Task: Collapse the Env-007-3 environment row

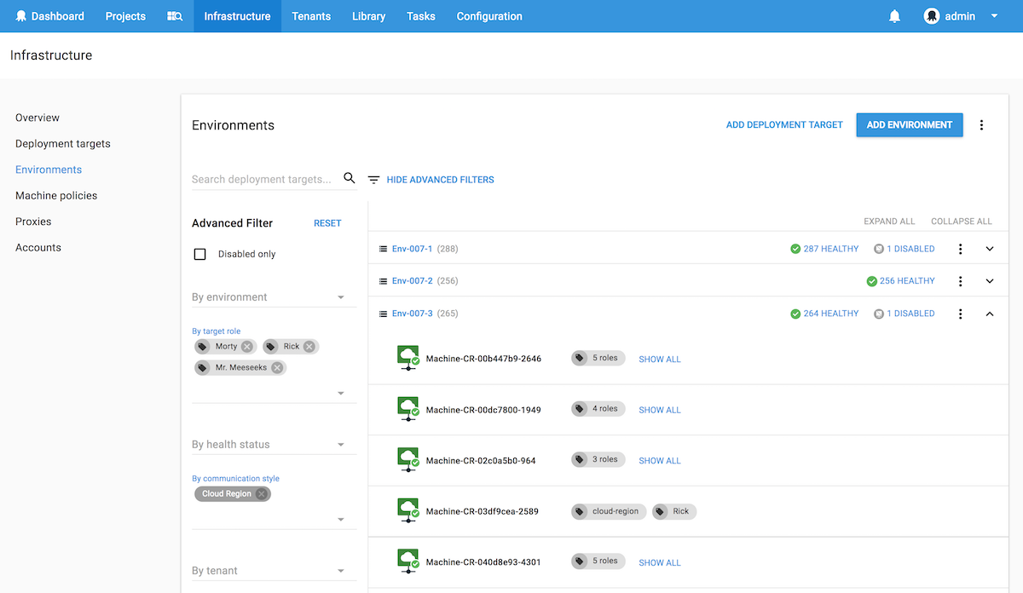Action: coord(989,314)
